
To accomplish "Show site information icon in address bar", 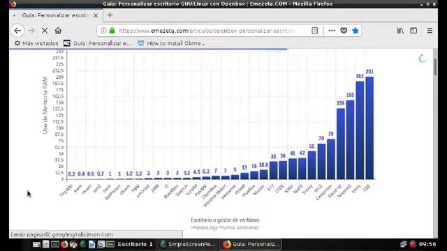I will tap(103, 31).
